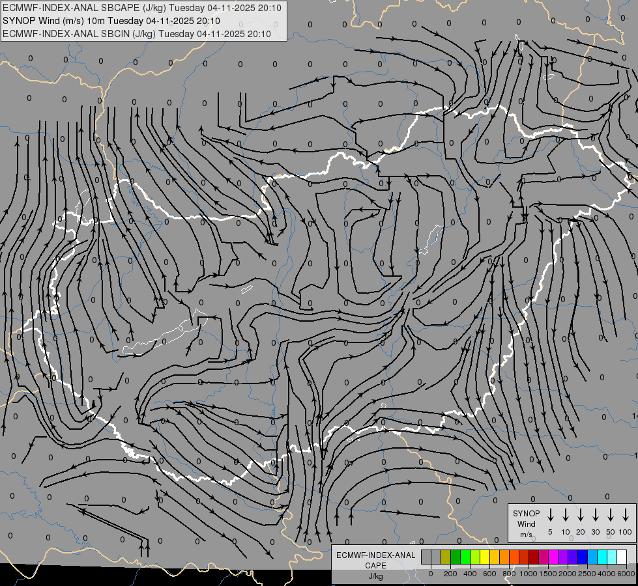Click the red swatch left of 1000
The image size is (638, 586).
[524, 557]
